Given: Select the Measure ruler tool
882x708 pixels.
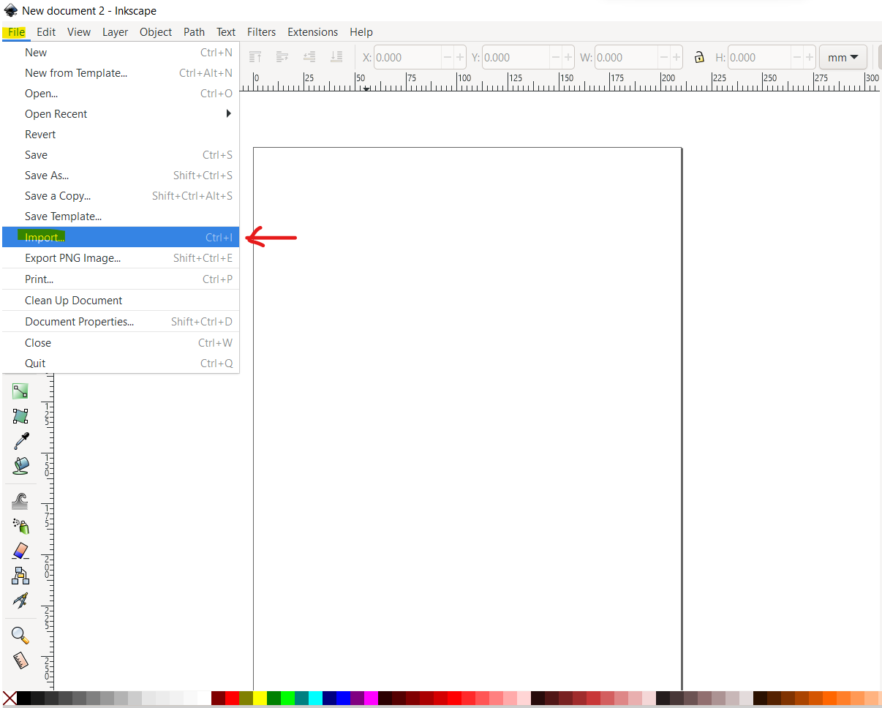Looking at the screenshot, I should click(20, 660).
